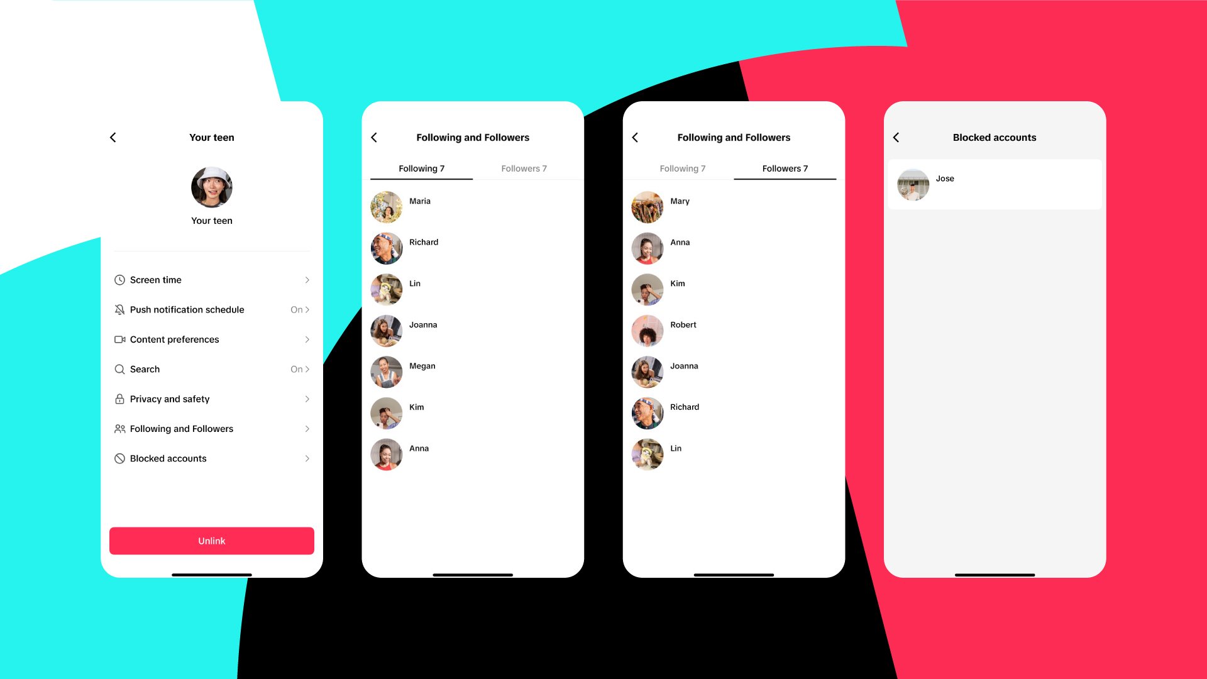The width and height of the screenshot is (1207, 679).
Task: Select Jose in Blocked accounts list
Action: pyautogui.click(x=995, y=182)
